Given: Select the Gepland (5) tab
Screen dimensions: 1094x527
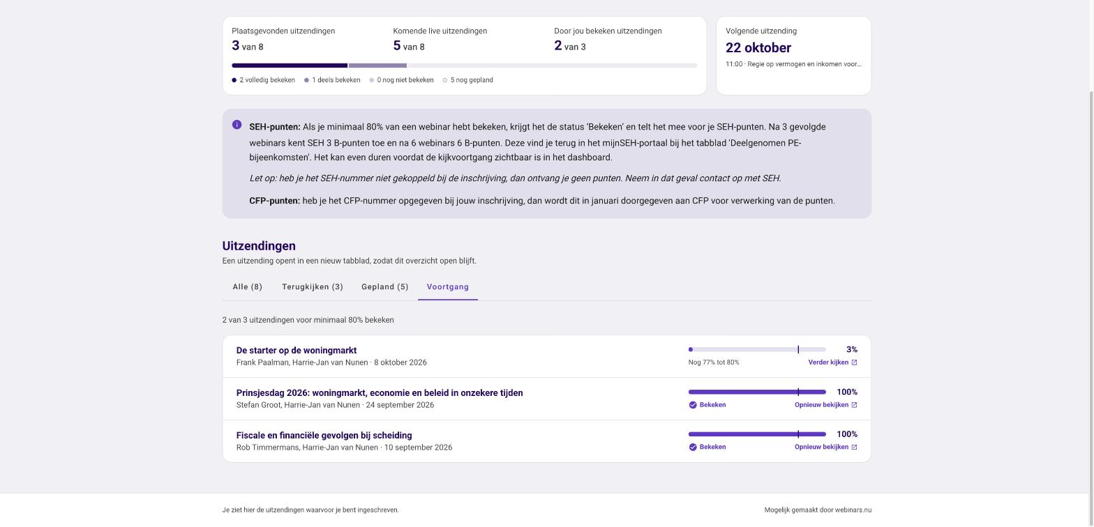Looking at the screenshot, I should [x=385, y=287].
